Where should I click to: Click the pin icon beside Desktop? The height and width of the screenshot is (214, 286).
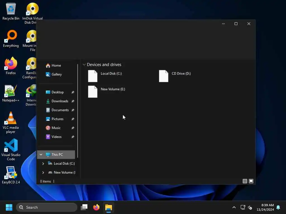coord(73,92)
